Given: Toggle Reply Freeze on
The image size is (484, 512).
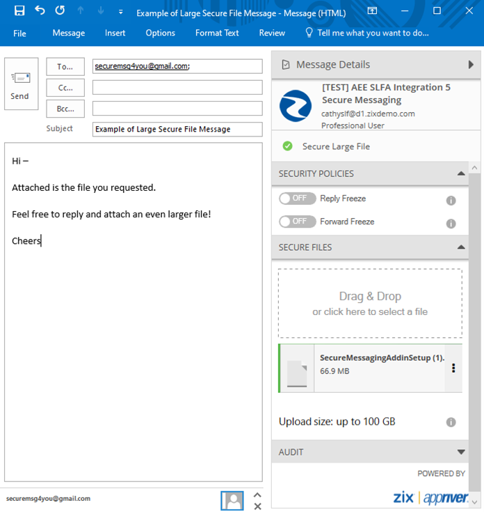Looking at the screenshot, I should pyautogui.click(x=297, y=199).
